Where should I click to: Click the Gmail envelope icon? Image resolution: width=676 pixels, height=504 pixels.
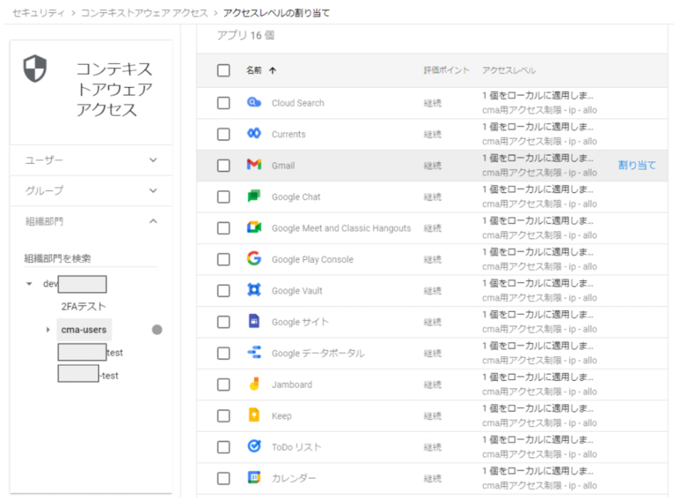[x=254, y=165]
